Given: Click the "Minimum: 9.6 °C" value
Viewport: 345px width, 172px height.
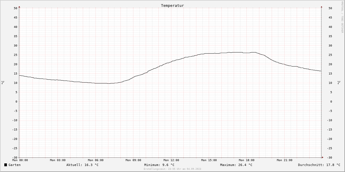Looking at the screenshot, I should pyautogui.click(x=159, y=165).
